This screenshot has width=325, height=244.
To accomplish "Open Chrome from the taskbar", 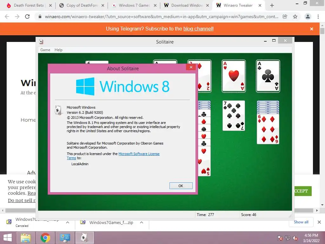I will [x=45, y=238].
